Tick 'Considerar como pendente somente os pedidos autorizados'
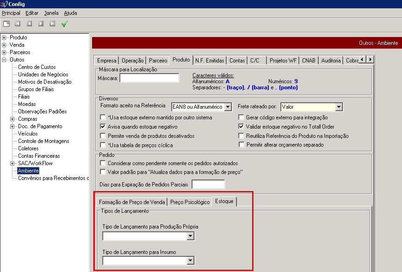Screen dimensions: 402x272 103,163
